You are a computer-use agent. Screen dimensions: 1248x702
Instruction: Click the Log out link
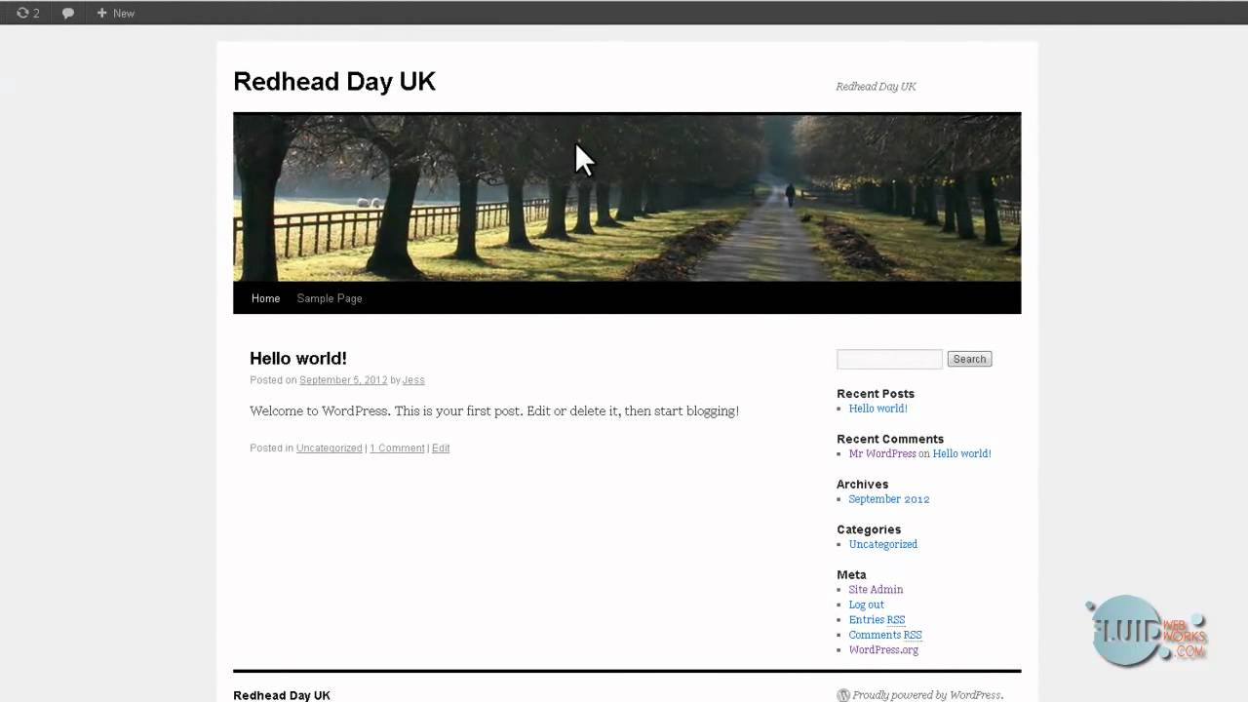click(x=866, y=604)
